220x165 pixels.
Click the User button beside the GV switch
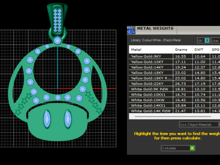[215, 41]
